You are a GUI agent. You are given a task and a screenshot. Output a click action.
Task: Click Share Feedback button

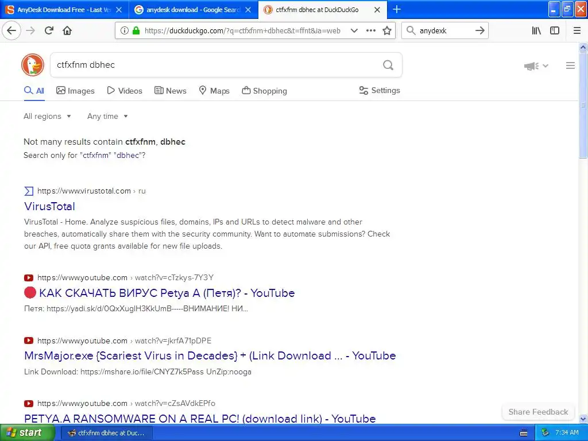pyautogui.click(x=538, y=412)
